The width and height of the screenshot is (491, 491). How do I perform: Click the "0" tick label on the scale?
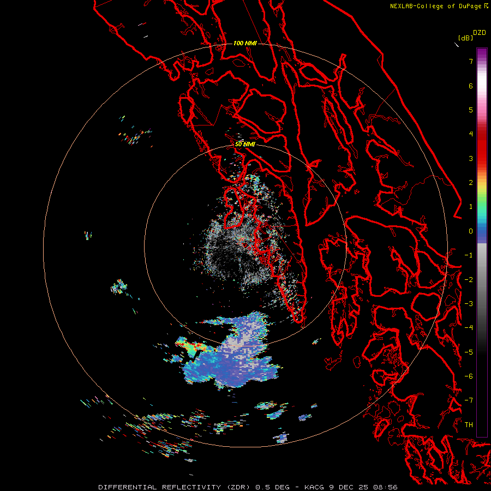coord(471,231)
